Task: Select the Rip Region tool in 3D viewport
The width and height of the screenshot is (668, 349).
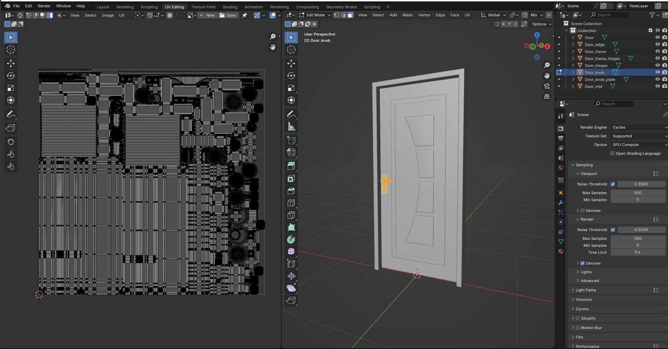Action: [x=291, y=300]
